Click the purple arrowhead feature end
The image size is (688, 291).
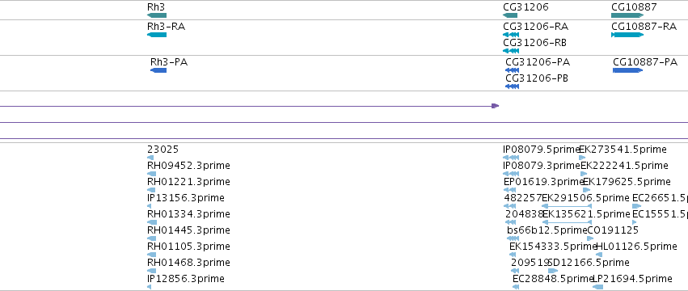click(x=496, y=106)
